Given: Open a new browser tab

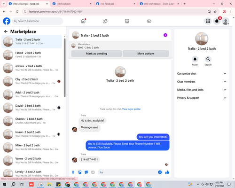Looking at the screenshot, I should coord(185,4).
